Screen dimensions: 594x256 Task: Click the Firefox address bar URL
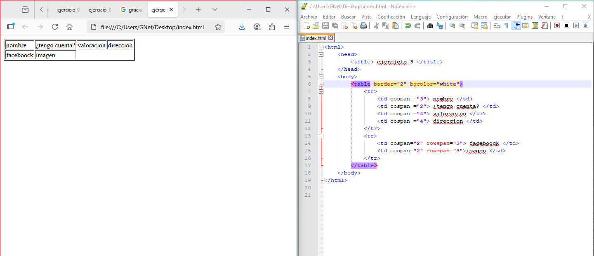152,27
